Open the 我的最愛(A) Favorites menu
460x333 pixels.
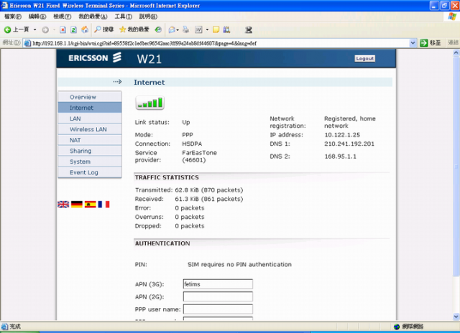tap(93, 17)
